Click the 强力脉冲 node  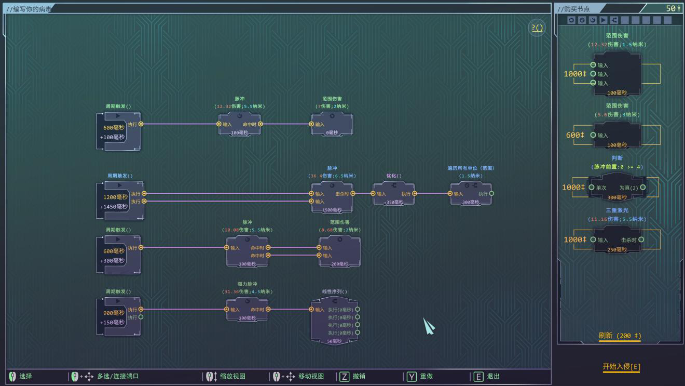point(247,310)
